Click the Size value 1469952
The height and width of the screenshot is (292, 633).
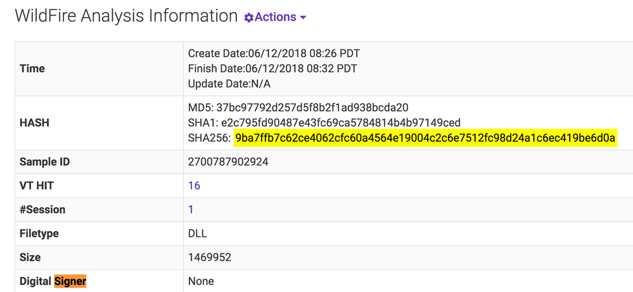[209, 257]
